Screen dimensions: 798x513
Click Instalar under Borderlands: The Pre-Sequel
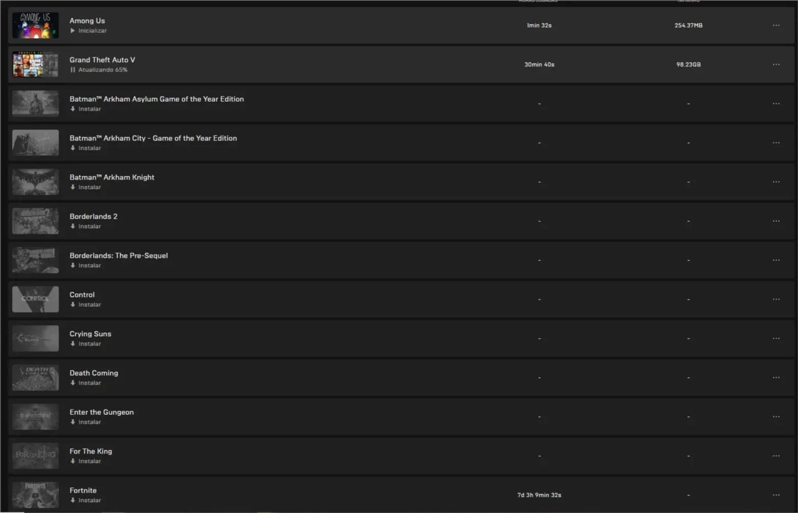[x=85, y=266]
